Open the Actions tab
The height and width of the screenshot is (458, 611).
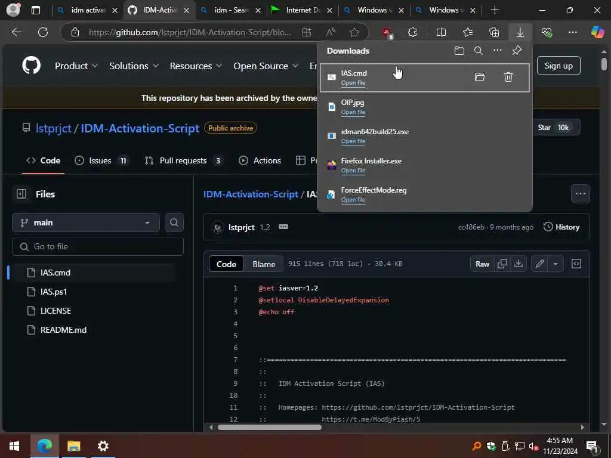[260, 160]
